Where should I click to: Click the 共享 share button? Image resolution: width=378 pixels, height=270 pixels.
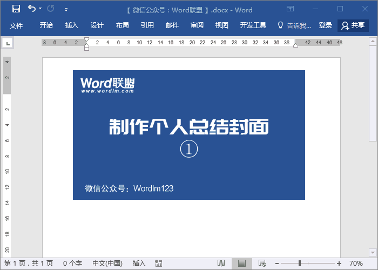(353, 25)
